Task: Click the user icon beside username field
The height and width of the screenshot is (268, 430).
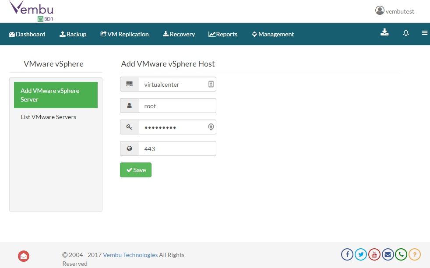Action: tap(130, 106)
